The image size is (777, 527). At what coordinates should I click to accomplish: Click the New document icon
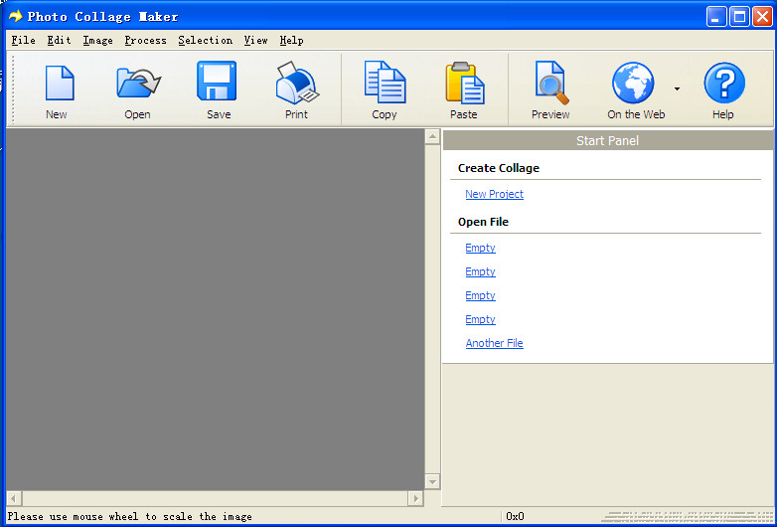click(60, 84)
